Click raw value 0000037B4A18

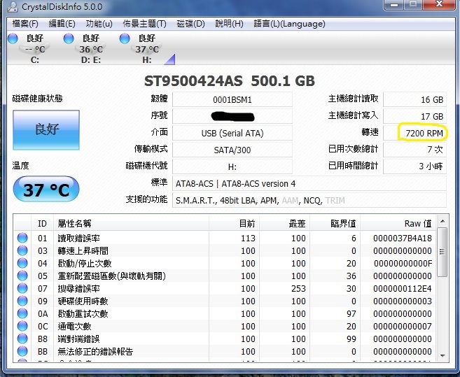[403, 239]
